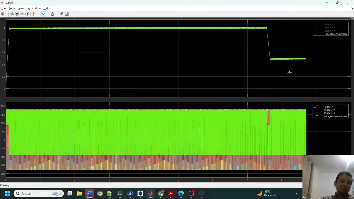Open the File menu
Viewport: 354px width, 199px height.
(x=4, y=8)
